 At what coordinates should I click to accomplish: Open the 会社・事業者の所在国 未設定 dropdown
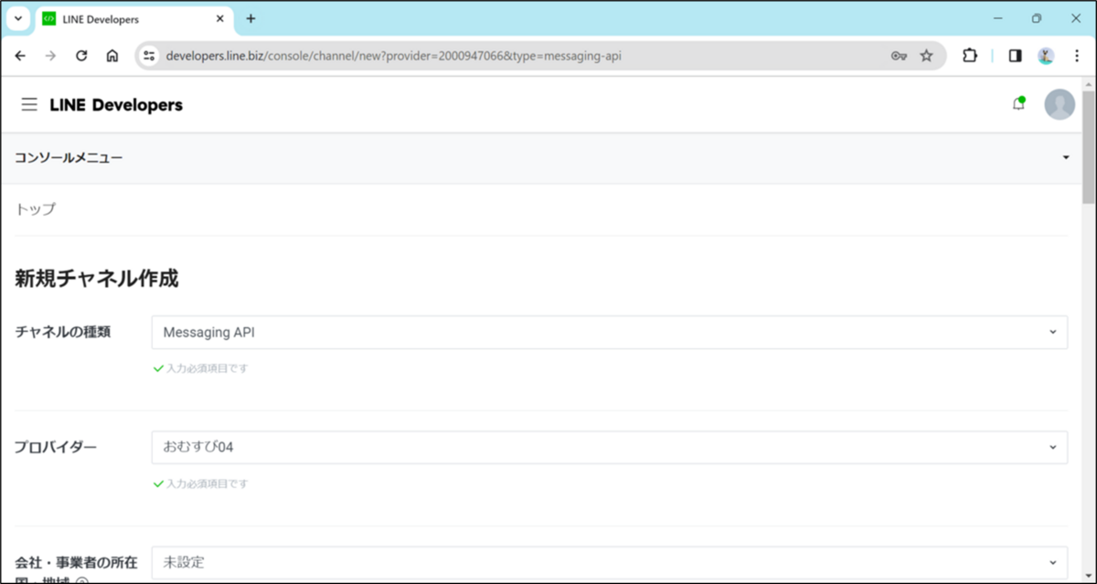pos(609,562)
